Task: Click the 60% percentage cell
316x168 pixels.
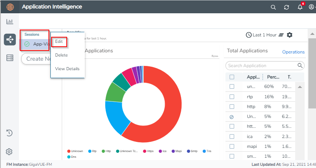Action: tap(269, 86)
